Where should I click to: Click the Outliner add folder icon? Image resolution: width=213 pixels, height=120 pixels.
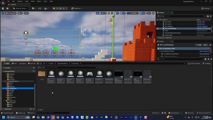click(208, 16)
